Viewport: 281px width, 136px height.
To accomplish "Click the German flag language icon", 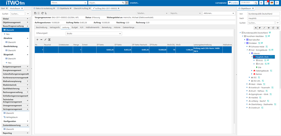I will pyautogui.click(x=272, y=3).
